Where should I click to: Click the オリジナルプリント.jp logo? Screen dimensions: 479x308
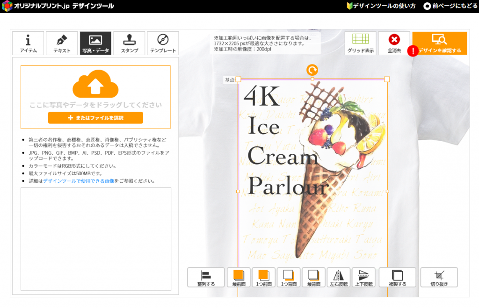click(58, 6)
